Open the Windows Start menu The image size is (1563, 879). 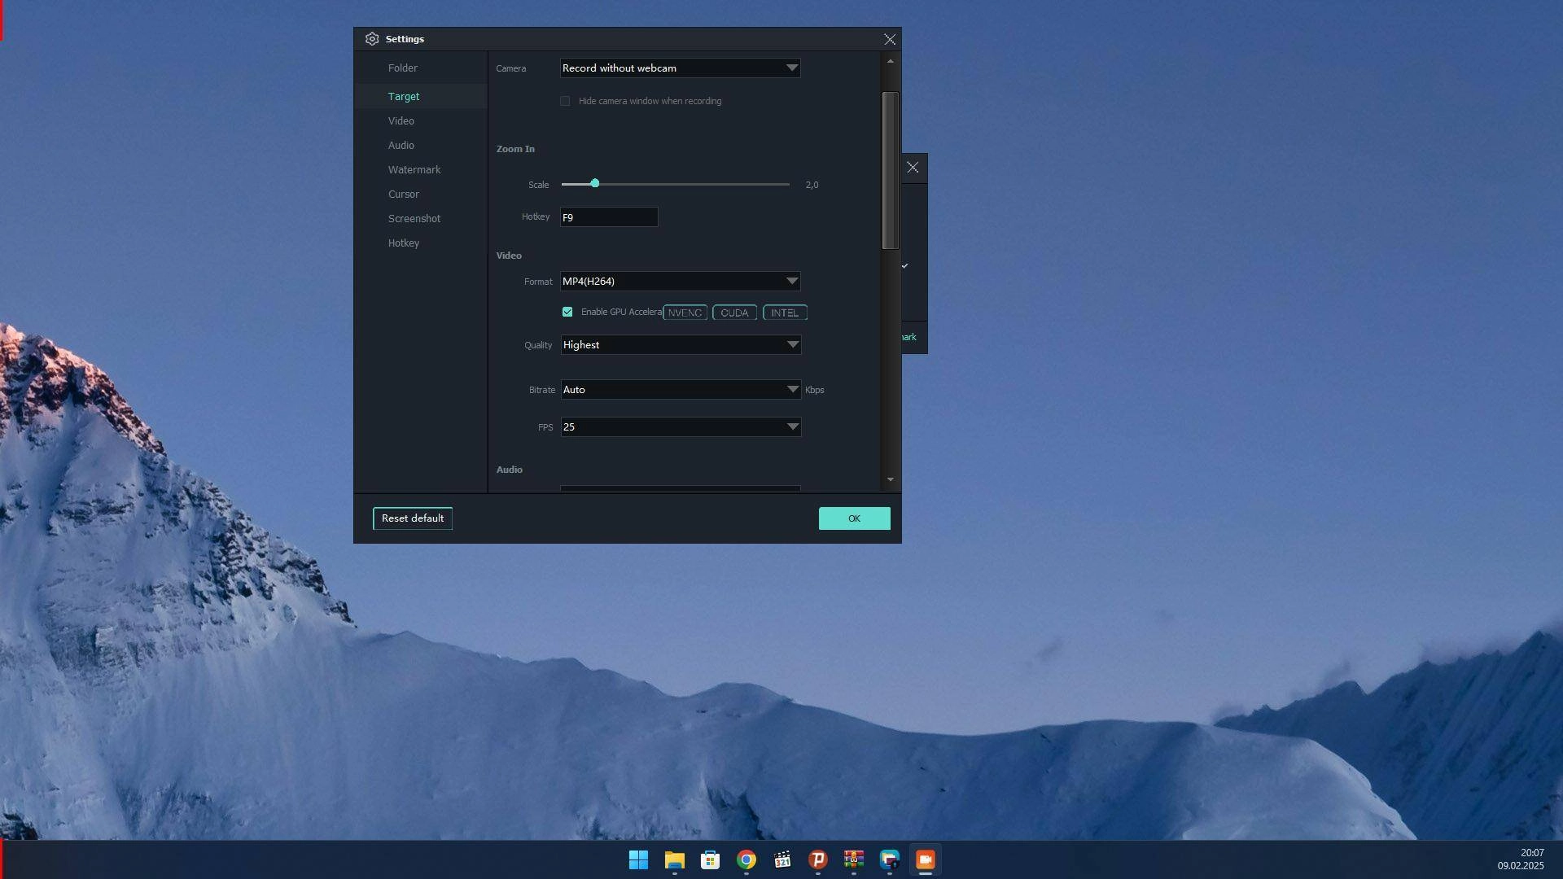pos(638,859)
